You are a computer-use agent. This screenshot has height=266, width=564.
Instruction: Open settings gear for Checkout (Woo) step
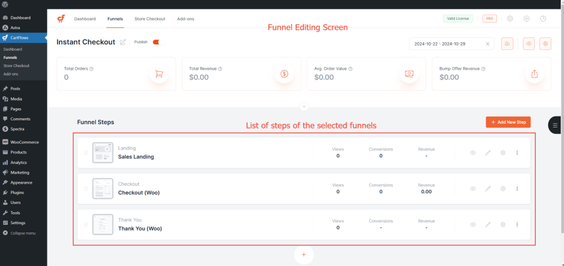click(503, 189)
